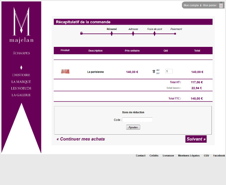Click the padlock icon at progress bar start
Image resolution: width=226 pixels, height=185 pixels.
(x=81, y=33)
